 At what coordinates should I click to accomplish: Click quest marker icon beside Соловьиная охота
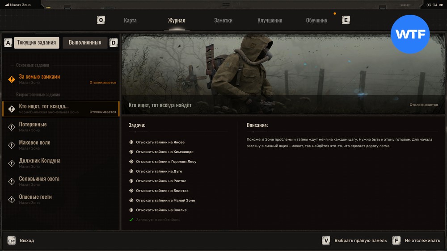[12, 181]
